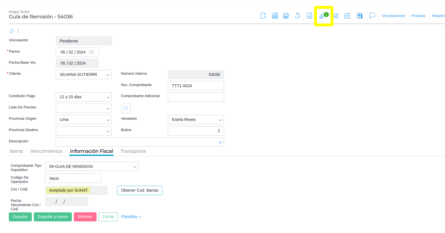This screenshot has width=445, height=233.
Task: Save using the floppy disk icon
Action: coord(275,16)
